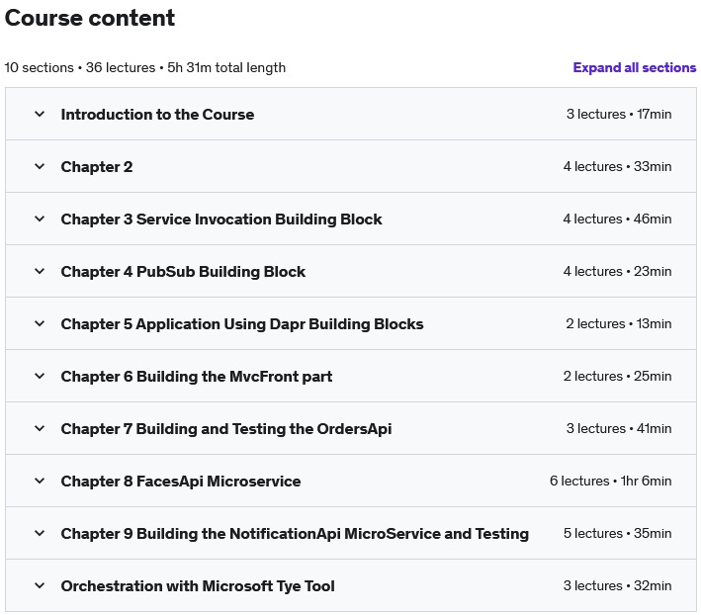
Task: Open chevron for Chapter 9 NotificationApi
Action: point(40,533)
